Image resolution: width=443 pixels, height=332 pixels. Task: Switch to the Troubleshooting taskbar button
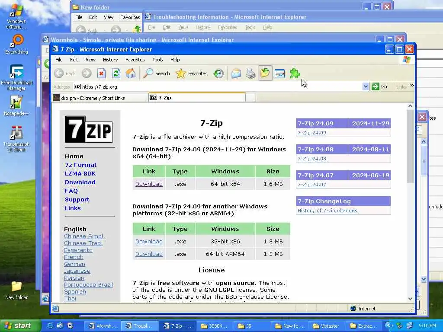coord(139,326)
